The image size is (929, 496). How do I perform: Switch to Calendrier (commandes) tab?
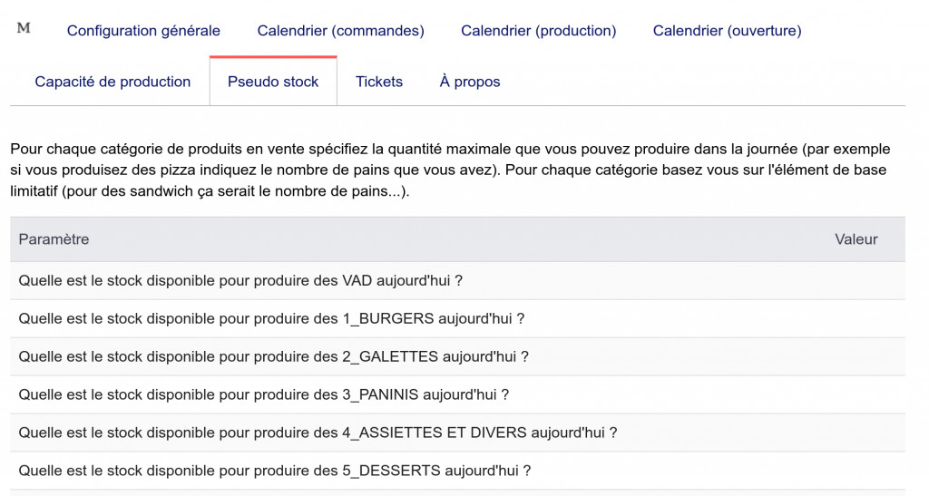pos(340,31)
